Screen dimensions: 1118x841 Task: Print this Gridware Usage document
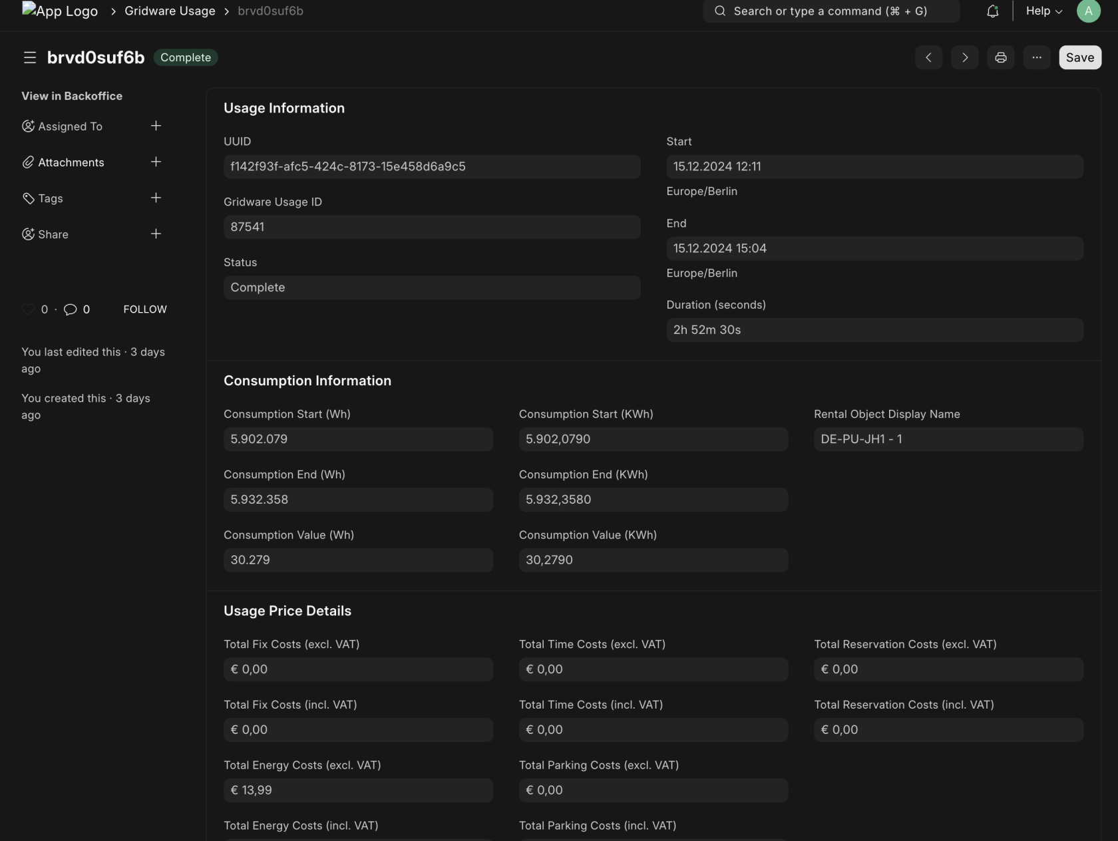1000,58
